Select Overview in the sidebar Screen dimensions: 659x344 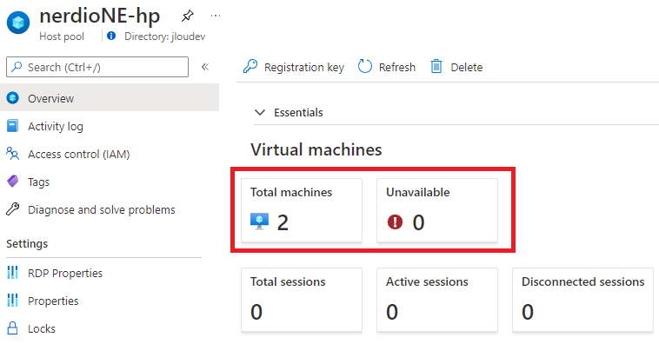point(110,98)
